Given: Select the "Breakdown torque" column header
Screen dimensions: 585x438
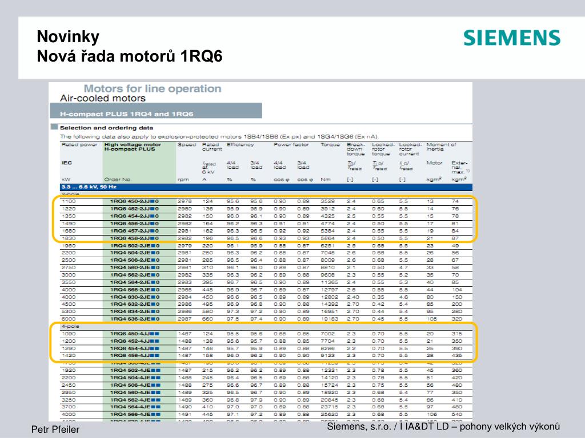Looking at the screenshot, I should coord(355,149).
